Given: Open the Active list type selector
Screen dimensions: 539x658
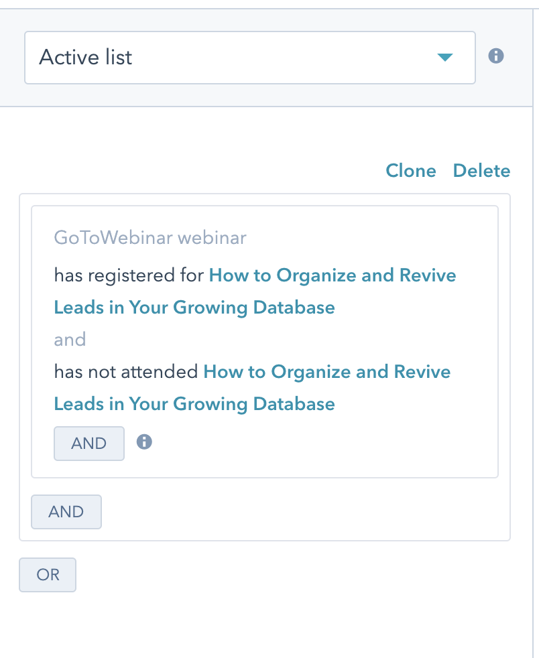Looking at the screenshot, I should 249,58.
